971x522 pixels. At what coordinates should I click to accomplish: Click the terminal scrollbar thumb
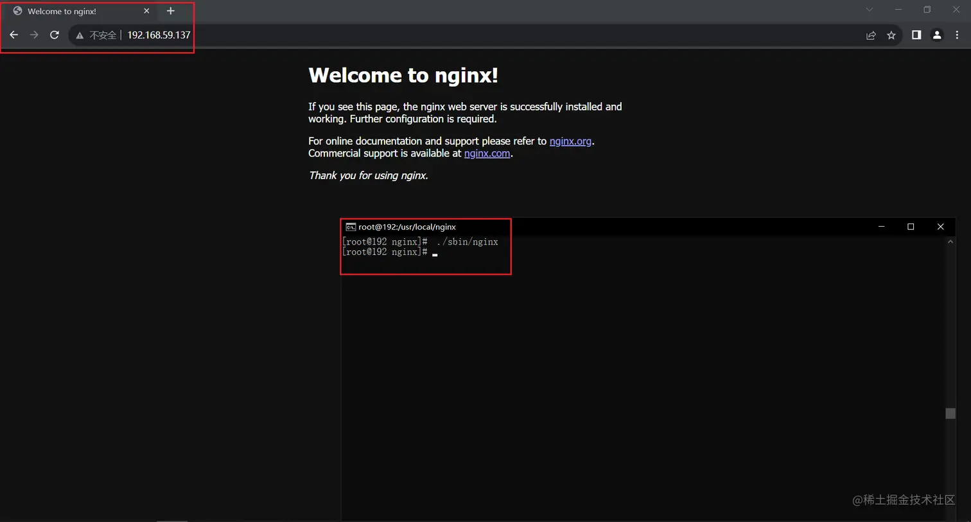point(950,413)
